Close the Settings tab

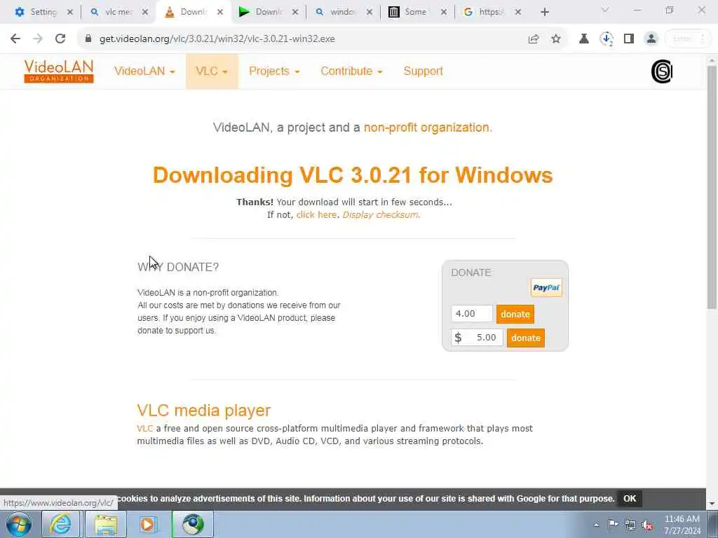tap(69, 12)
